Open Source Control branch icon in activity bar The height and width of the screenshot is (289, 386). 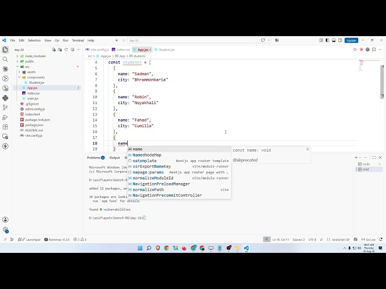[x=5, y=107]
